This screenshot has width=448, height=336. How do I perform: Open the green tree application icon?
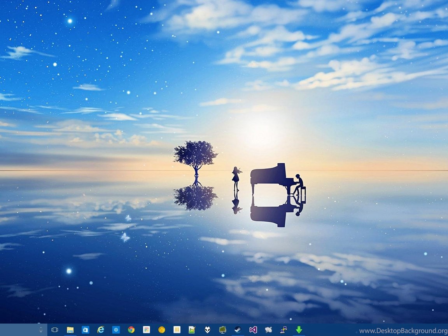pos(222,330)
